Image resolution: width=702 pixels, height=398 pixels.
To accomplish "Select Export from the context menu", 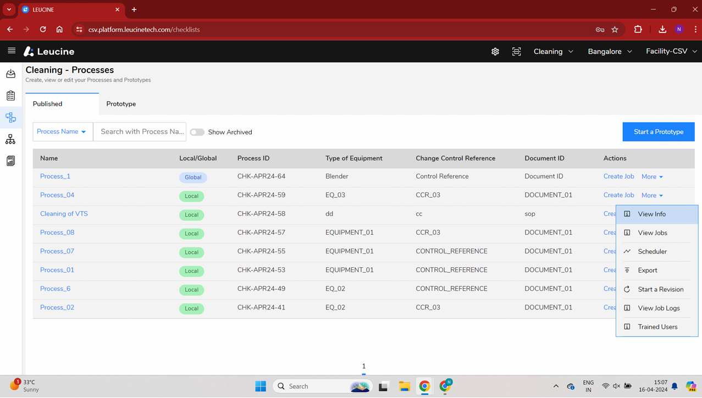I will coord(646,270).
